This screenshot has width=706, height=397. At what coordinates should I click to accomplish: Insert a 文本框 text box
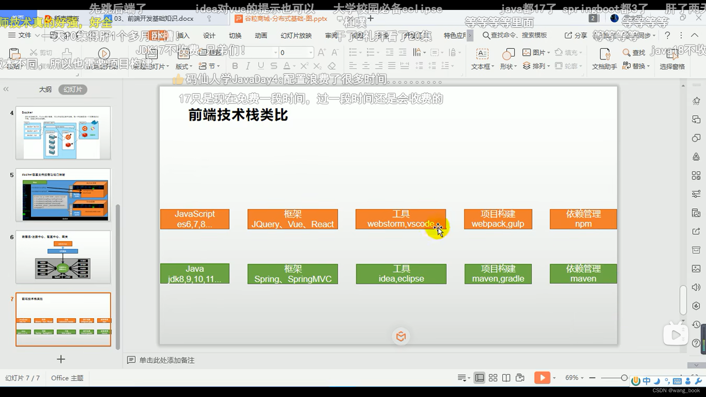pyautogui.click(x=482, y=59)
